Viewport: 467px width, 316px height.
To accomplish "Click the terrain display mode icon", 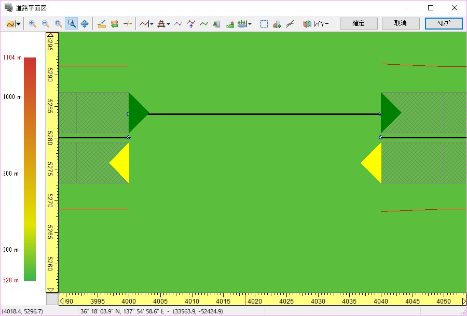I will pyautogui.click(x=10, y=24).
